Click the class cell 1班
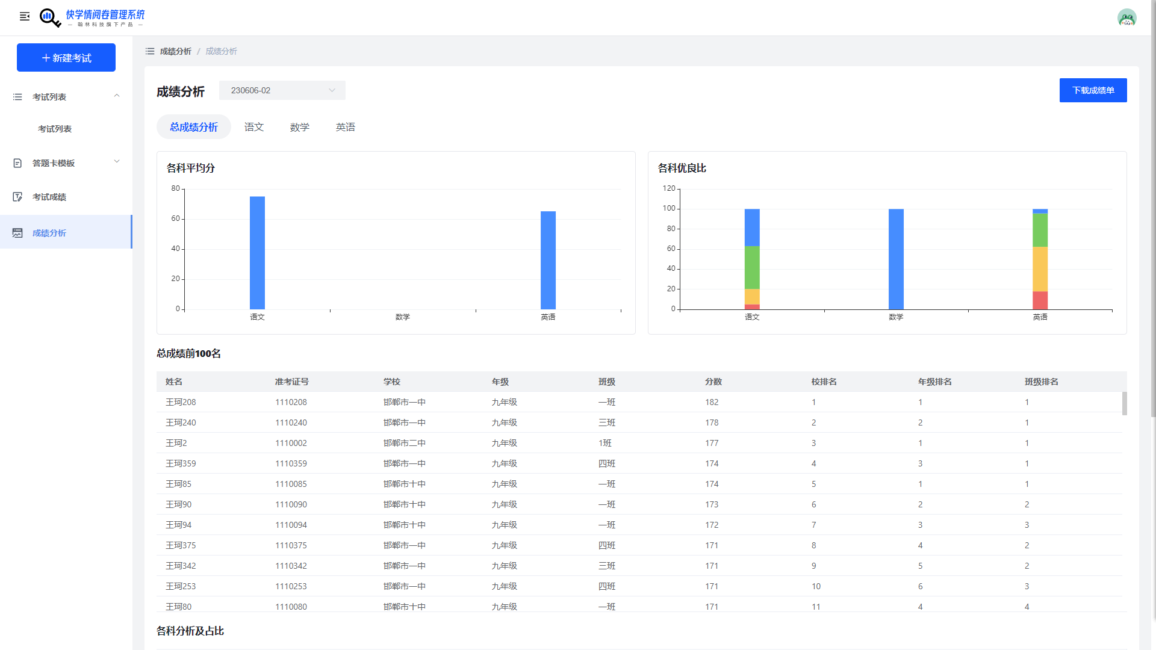This screenshot has height=650, width=1156. 605,443
